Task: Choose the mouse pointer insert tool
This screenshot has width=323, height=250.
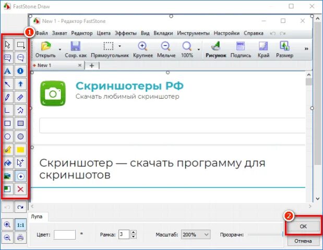Action: 20,163
